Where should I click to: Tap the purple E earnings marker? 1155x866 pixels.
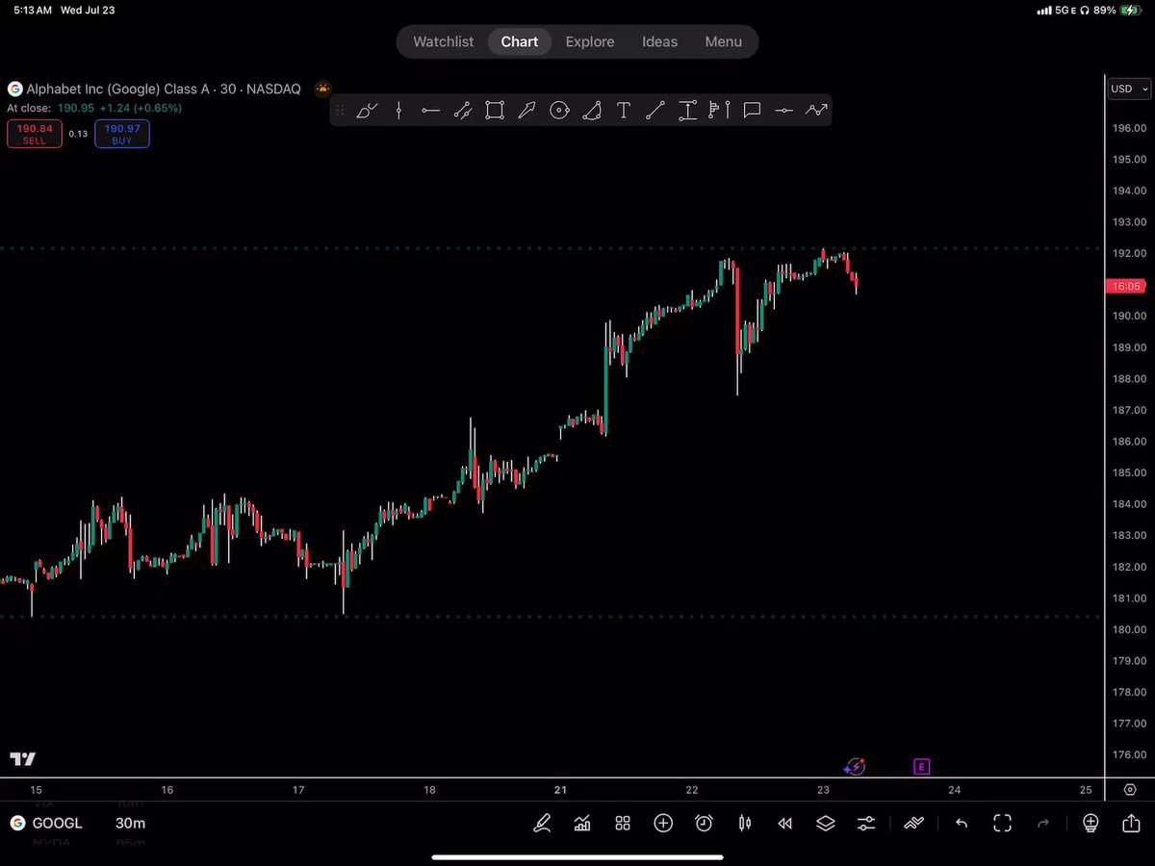click(922, 767)
